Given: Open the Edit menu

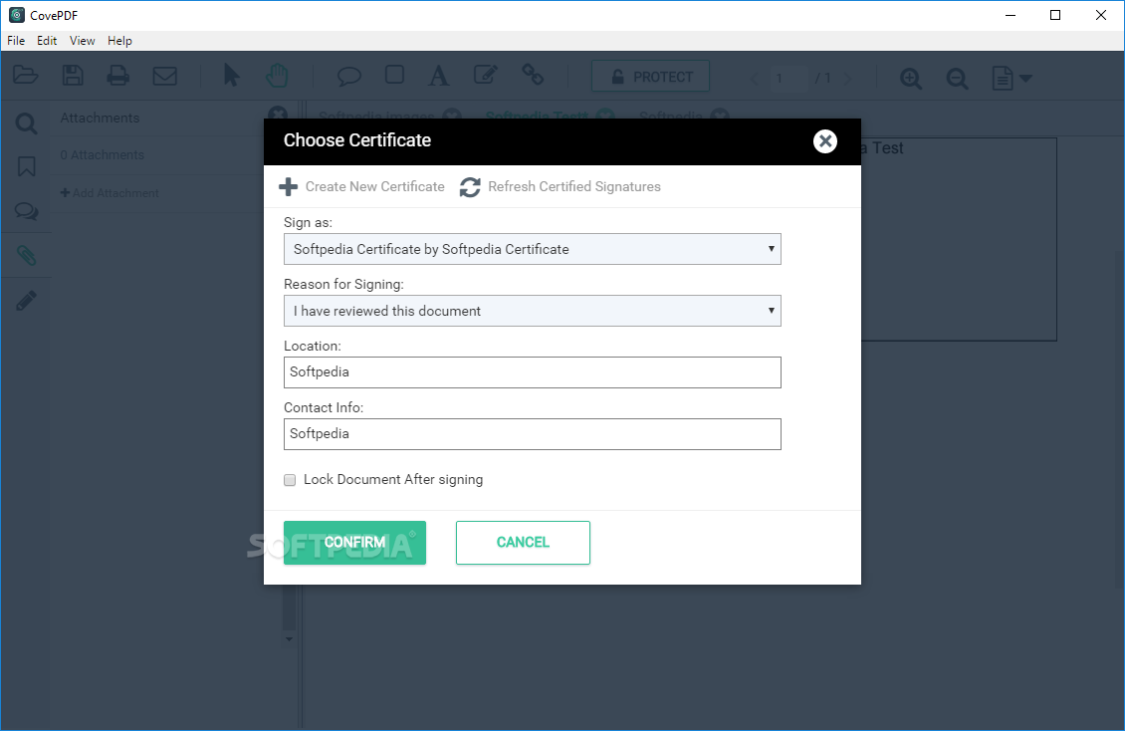Looking at the screenshot, I should pos(47,41).
